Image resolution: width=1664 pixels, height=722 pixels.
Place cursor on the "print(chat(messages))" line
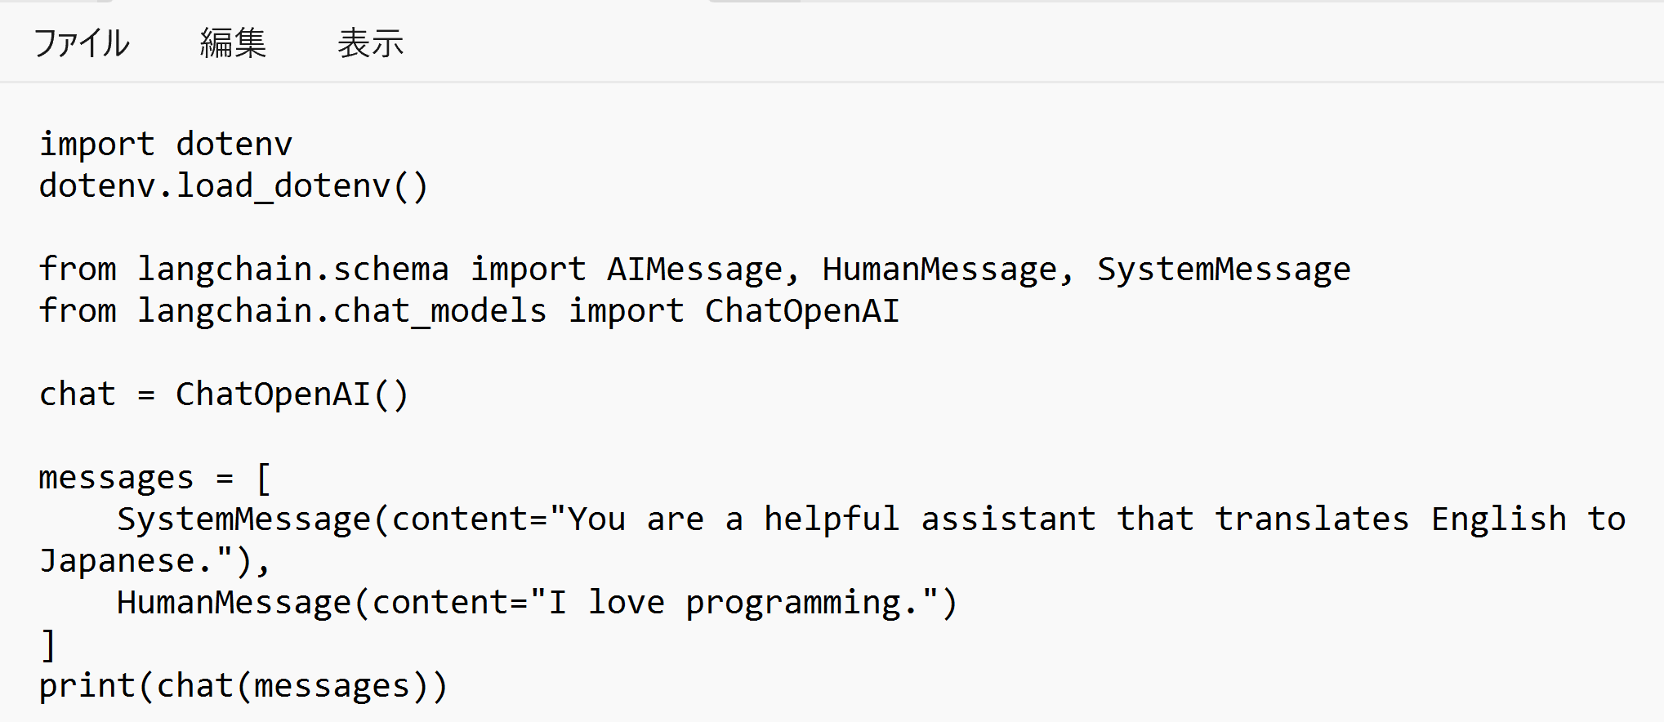(243, 686)
